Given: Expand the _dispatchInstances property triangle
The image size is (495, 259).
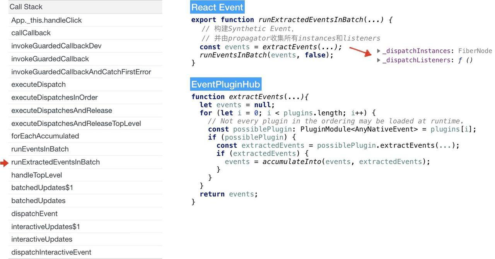Looking at the screenshot, I should (379, 51).
